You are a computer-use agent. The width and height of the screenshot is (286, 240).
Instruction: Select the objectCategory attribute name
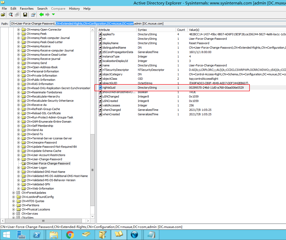pos(112,74)
